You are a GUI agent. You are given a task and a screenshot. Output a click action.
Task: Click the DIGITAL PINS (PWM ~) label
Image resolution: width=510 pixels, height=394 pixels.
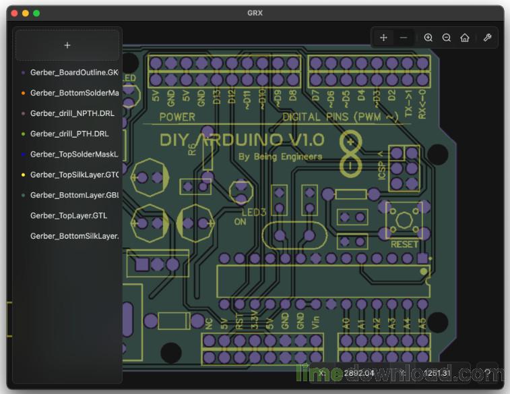[x=340, y=117]
